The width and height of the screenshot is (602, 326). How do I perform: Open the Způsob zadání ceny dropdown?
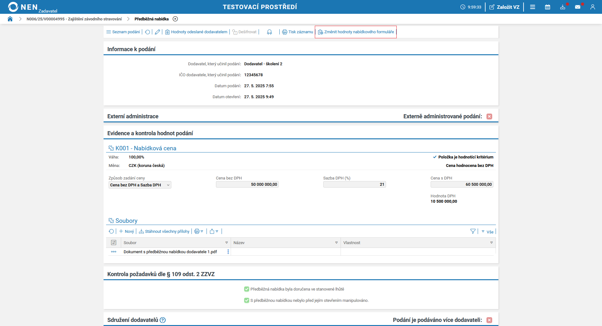click(140, 185)
